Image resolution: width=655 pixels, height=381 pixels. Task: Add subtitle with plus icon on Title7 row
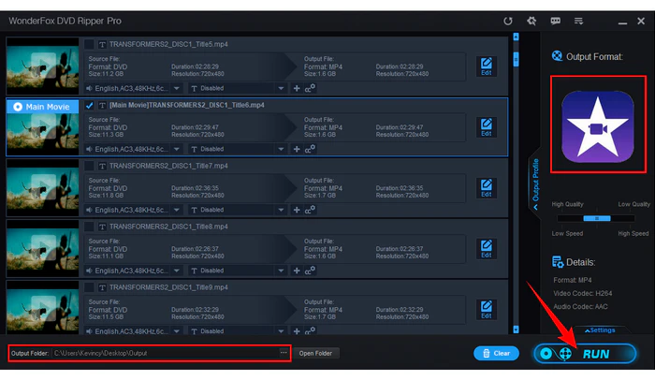coord(297,210)
